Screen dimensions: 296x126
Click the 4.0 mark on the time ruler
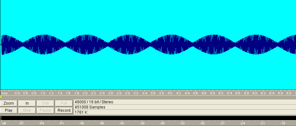(170, 93)
